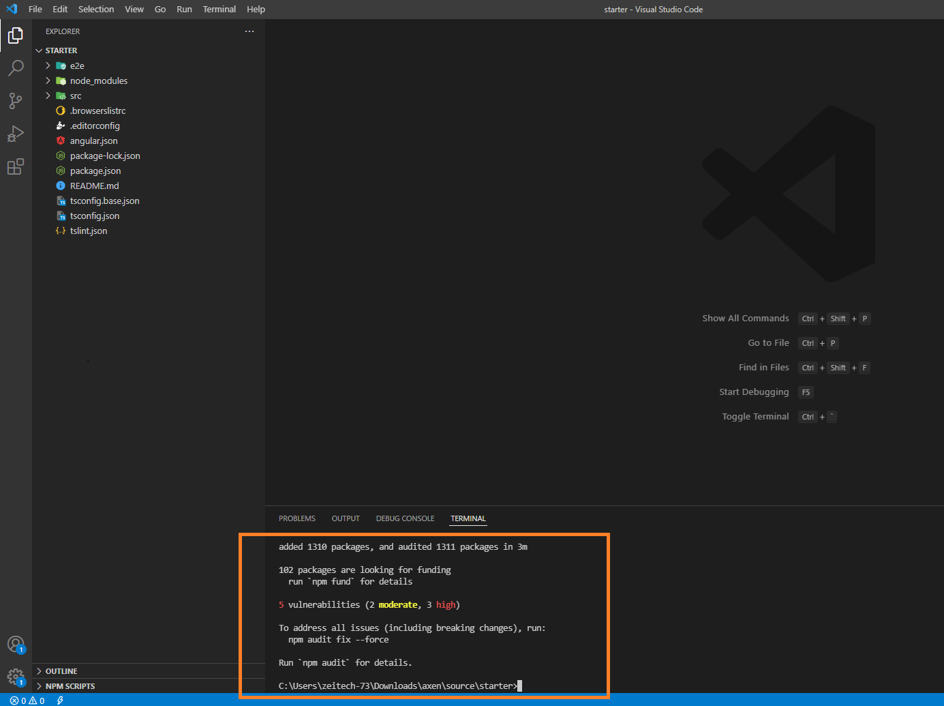Expand the src folder chevron
The height and width of the screenshot is (706, 944).
click(48, 96)
